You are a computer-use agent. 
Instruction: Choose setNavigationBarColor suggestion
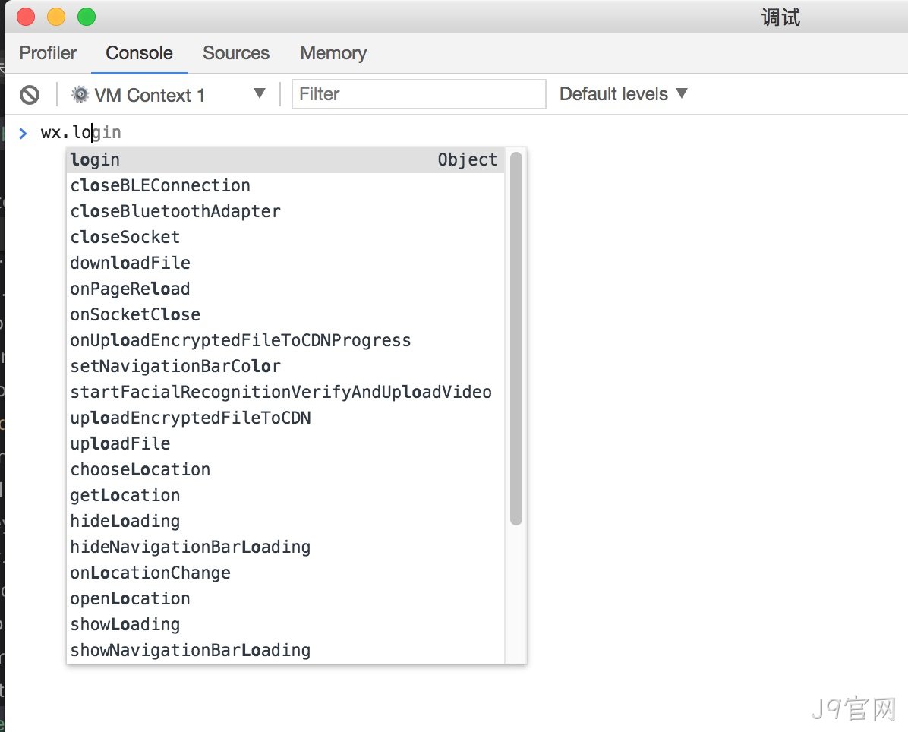pyautogui.click(x=285, y=366)
